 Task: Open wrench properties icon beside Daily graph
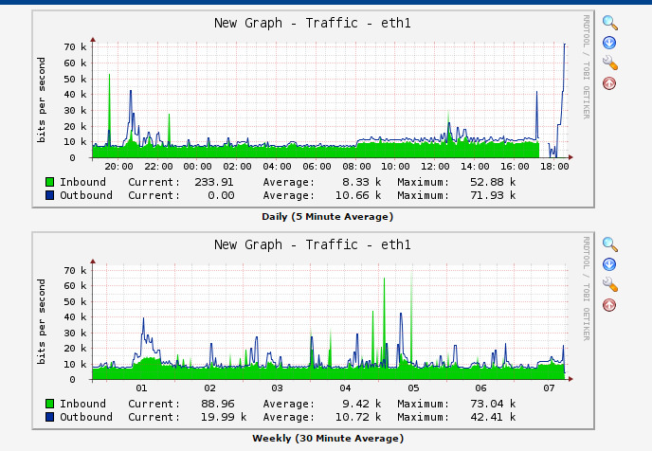[x=609, y=63]
